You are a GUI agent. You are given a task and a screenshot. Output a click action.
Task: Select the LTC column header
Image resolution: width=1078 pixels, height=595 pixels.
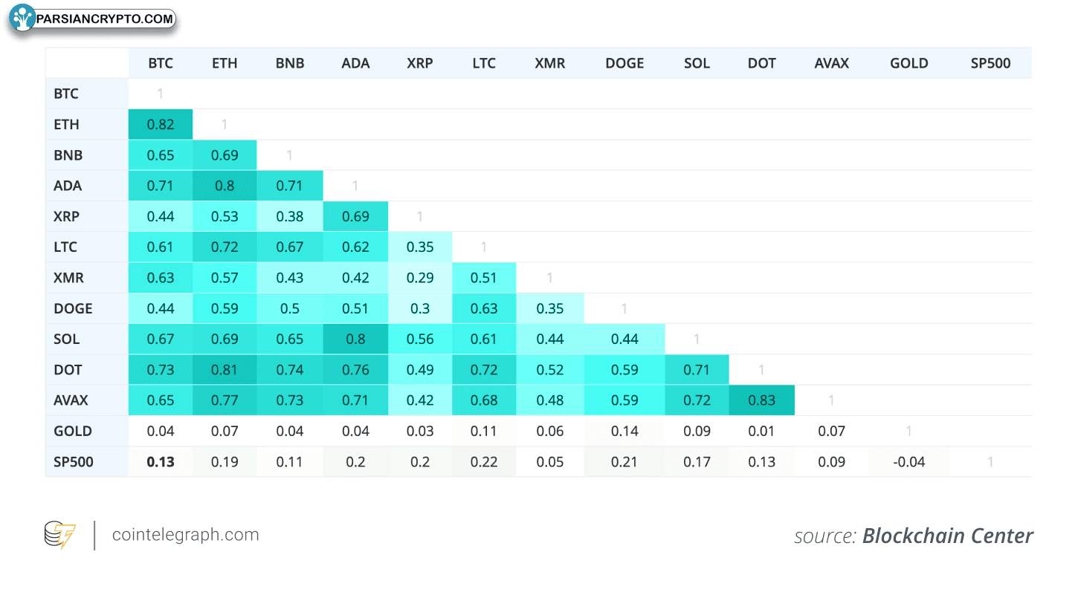[484, 63]
